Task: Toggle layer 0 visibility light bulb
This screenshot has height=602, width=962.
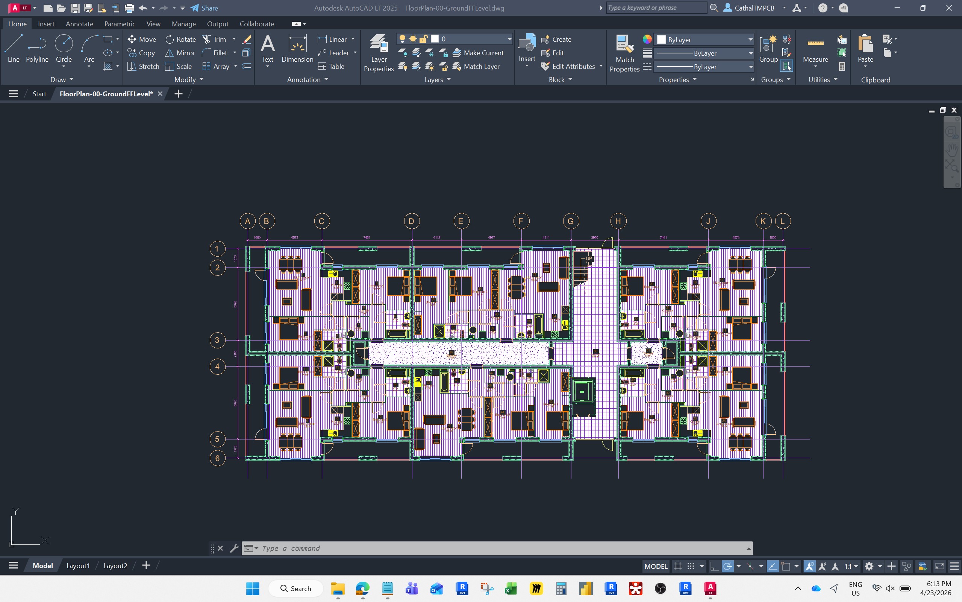Action: pyautogui.click(x=403, y=38)
